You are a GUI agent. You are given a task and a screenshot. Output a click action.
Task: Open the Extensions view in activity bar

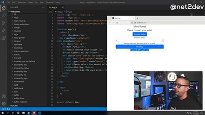[x=4, y=38]
